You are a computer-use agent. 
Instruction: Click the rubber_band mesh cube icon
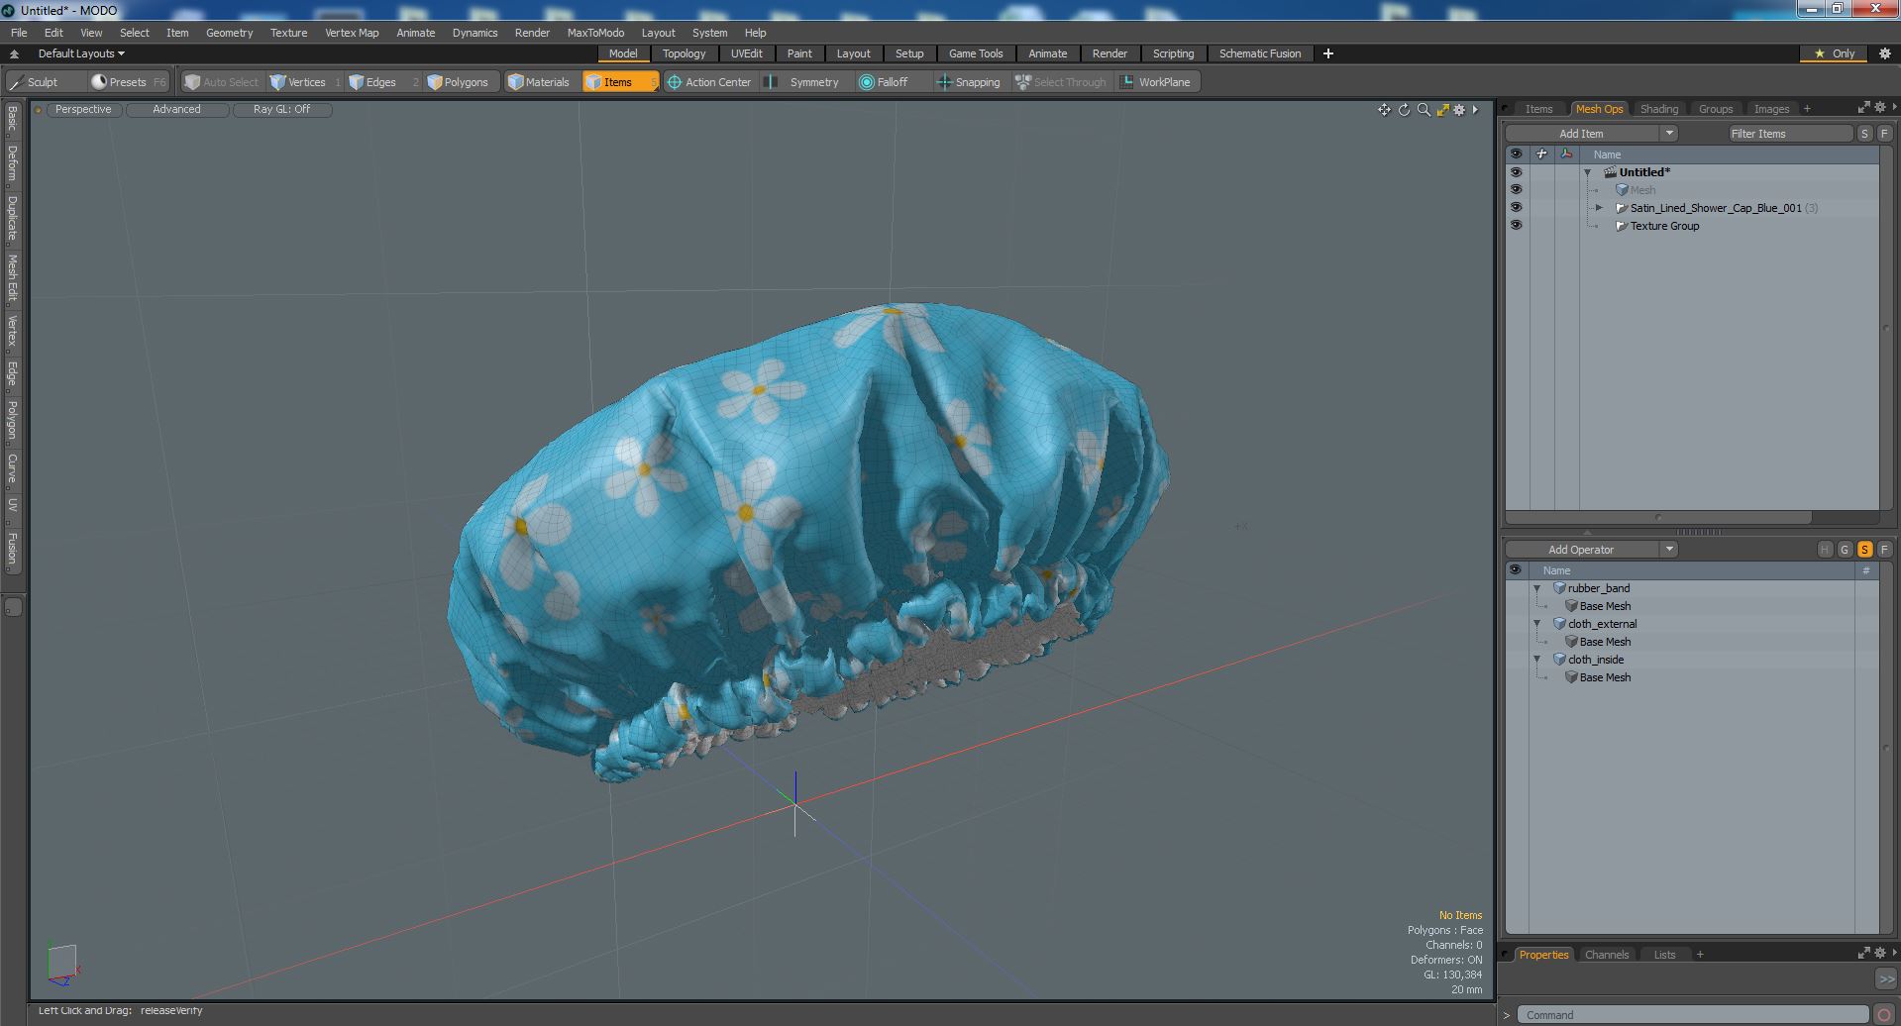[1559, 588]
